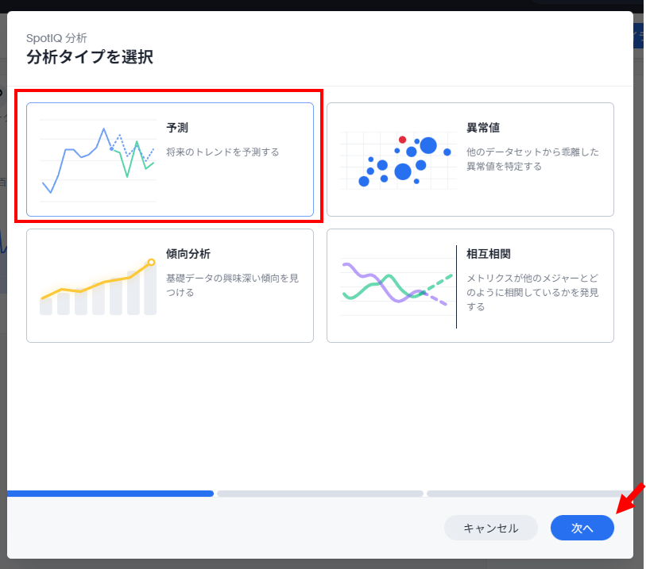Click the 分析タイプを選択 dialog heading
646x569 pixels.
pyautogui.click(x=90, y=57)
